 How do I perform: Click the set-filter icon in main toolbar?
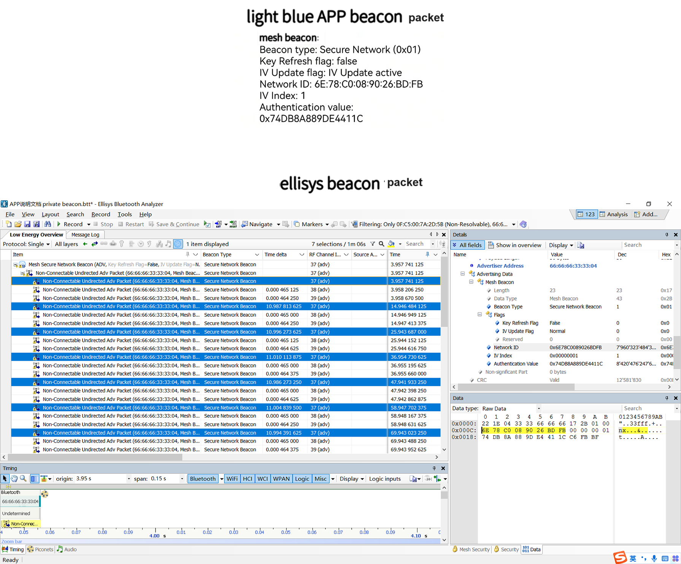[x=218, y=224]
